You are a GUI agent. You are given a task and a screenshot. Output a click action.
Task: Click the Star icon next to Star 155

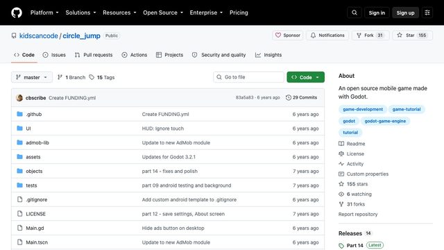coord(400,35)
